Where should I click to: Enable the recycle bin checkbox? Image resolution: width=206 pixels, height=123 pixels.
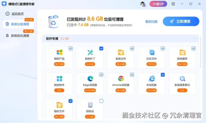[x=101, y=101]
